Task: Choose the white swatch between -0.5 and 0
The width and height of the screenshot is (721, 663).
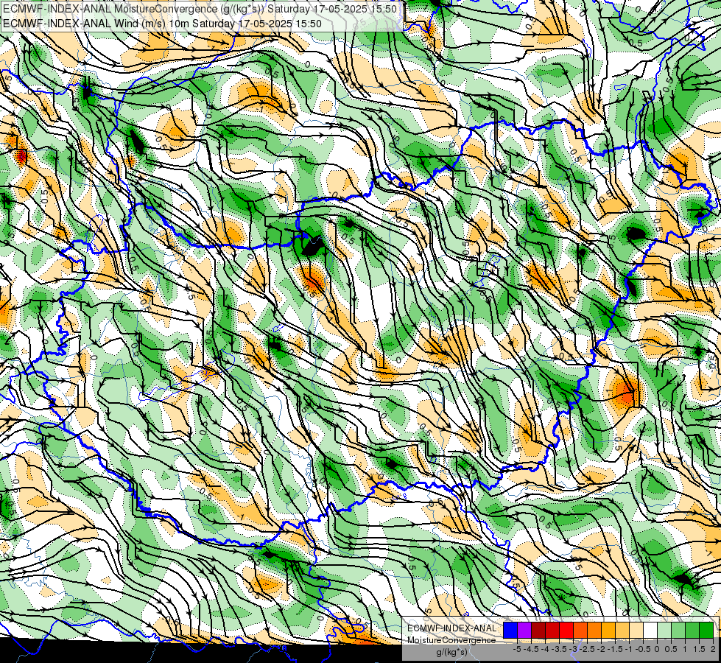Action: tap(650, 631)
